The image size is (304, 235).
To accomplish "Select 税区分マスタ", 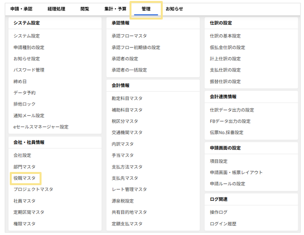I will pyautogui.click(x=125, y=121).
